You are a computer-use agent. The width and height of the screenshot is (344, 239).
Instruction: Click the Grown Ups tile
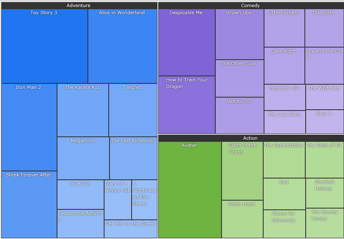pos(239,34)
